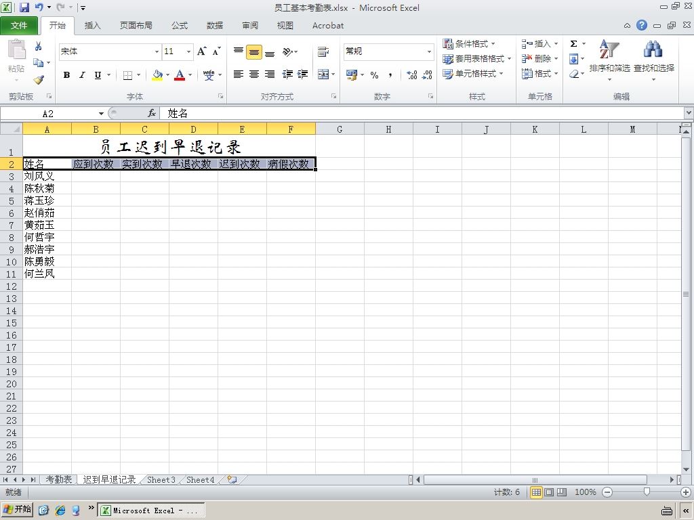This screenshot has width=694, height=520.
Task: Expand the Delete cells (删除) dropdown
Action: 556,58
